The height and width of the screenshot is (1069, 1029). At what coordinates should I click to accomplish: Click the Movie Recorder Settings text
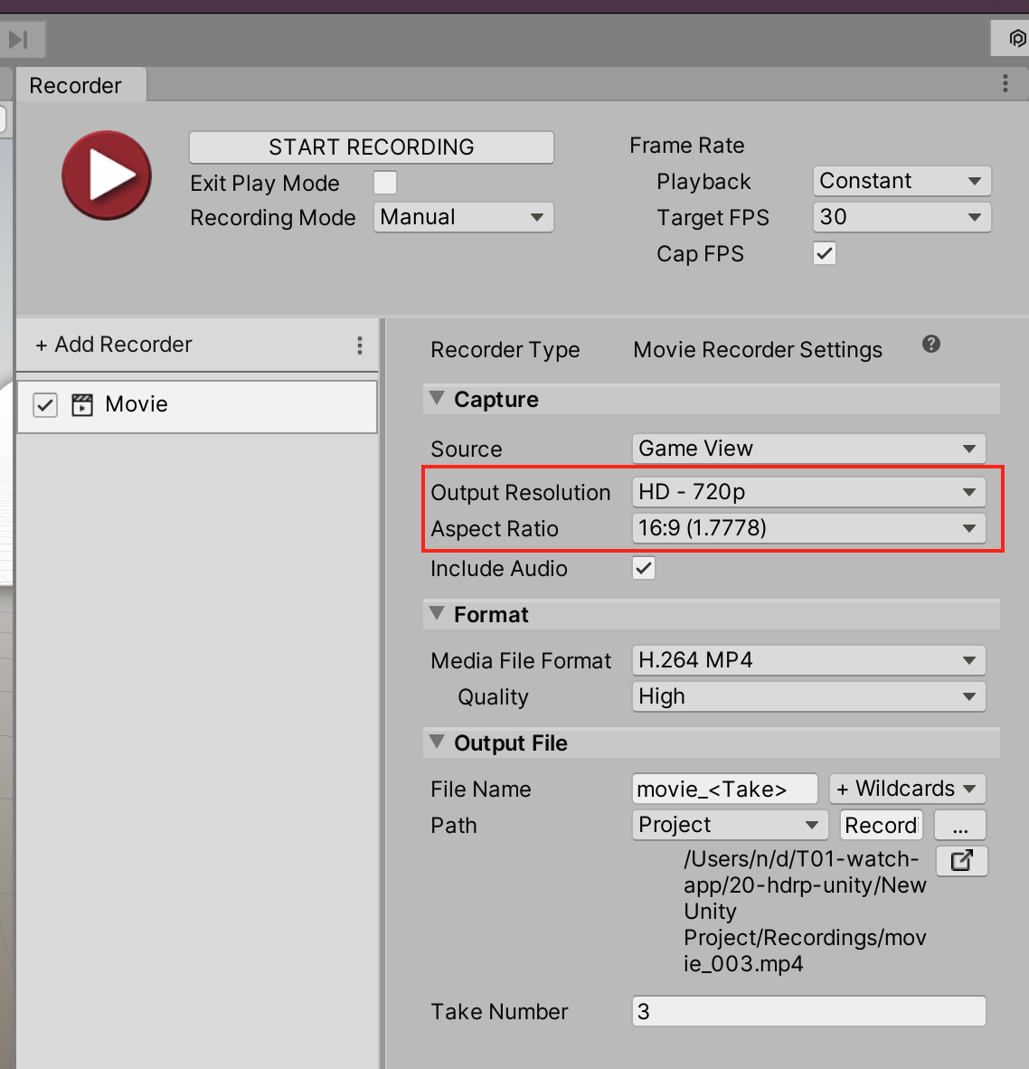[757, 350]
